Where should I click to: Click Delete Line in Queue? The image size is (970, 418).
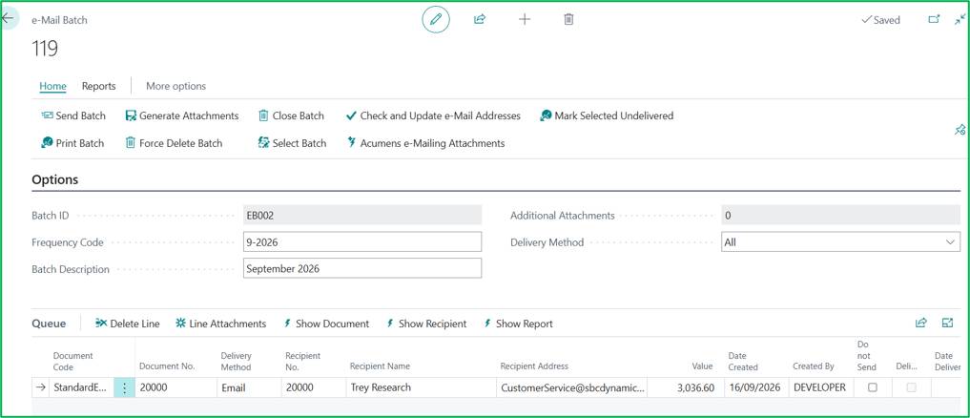128,324
